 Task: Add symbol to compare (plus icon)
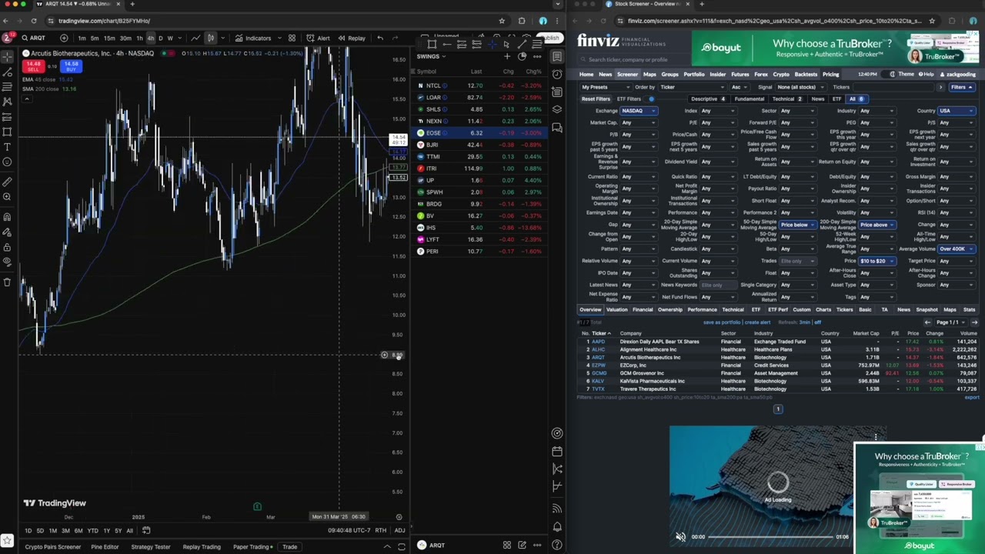click(x=64, y=38)
